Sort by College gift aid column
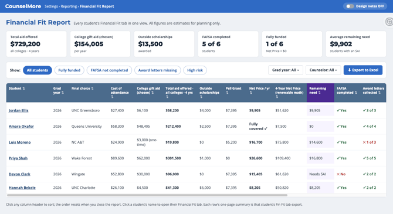Image resolution: width=393 pixels, height=214 pixels. [148, 90]
